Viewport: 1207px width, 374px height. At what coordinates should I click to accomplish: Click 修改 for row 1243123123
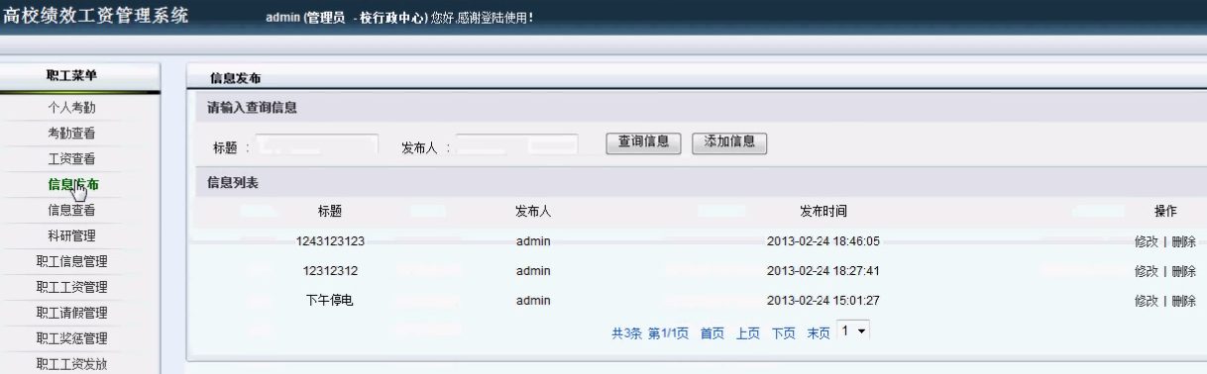(1146, 241)
